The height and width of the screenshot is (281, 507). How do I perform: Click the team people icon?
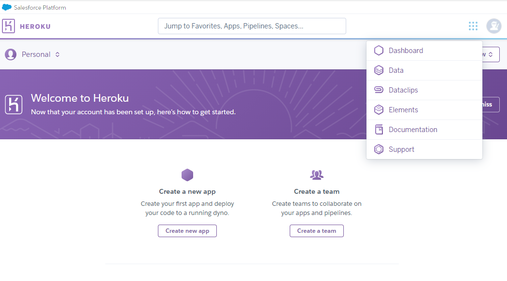tap(317, 175)
